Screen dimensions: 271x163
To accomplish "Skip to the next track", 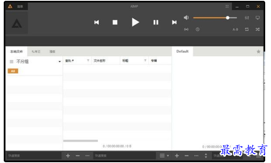I will pyautogui.click(x=174, y=22).
